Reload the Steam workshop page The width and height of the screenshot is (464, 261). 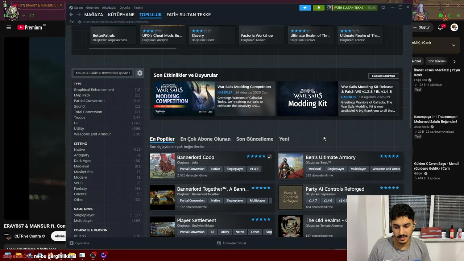coord(71,22)
